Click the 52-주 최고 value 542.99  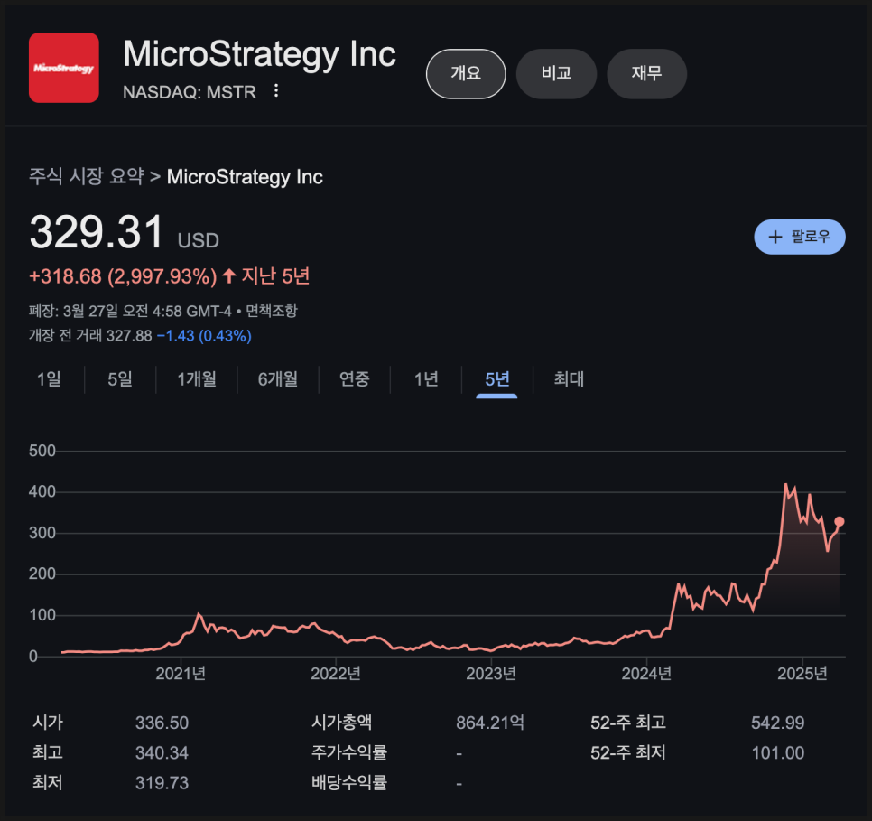point(777,723)
